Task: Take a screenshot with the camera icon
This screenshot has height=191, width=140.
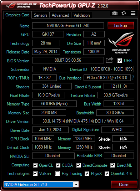Action: click(115, 13)
